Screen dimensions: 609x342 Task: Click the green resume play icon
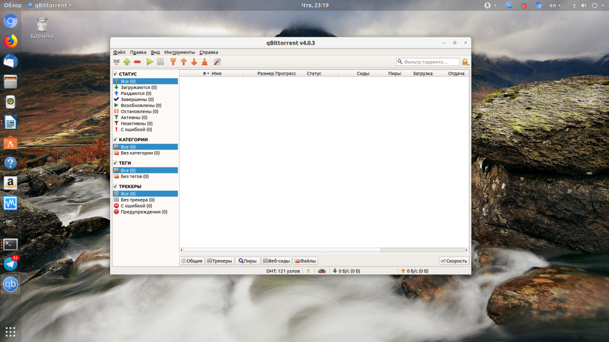coord(150,62)
